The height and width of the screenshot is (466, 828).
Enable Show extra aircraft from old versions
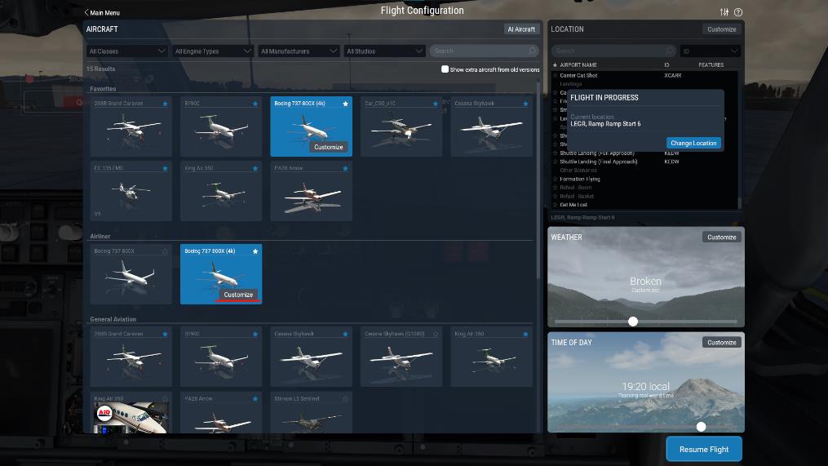445,69
